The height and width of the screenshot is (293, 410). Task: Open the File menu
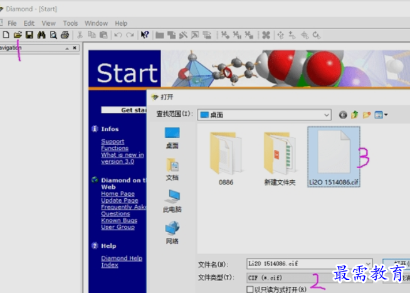point(12,23)
